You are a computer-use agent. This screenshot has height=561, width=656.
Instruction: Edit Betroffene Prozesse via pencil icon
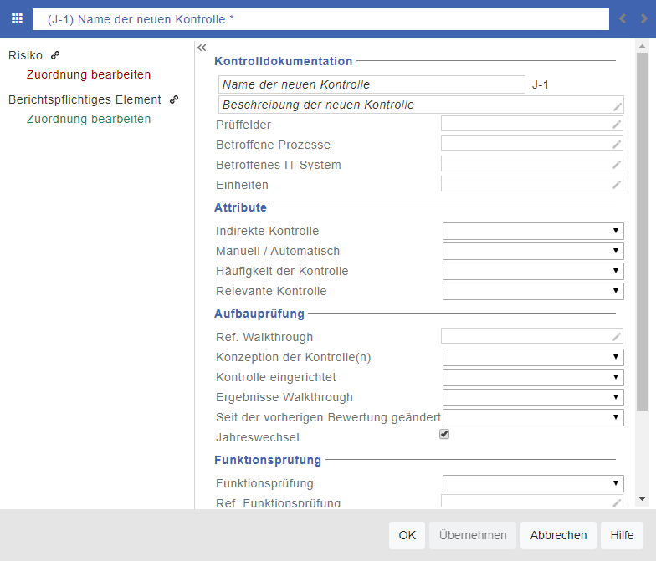pyautogui.click(x=616, y=144)
